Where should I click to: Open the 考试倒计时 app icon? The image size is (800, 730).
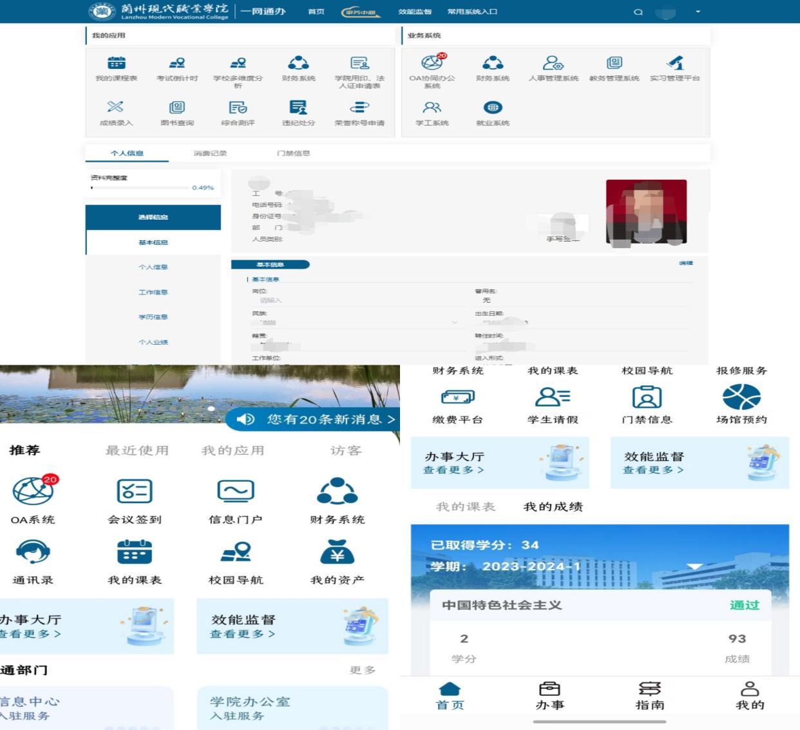click(177, 63)
